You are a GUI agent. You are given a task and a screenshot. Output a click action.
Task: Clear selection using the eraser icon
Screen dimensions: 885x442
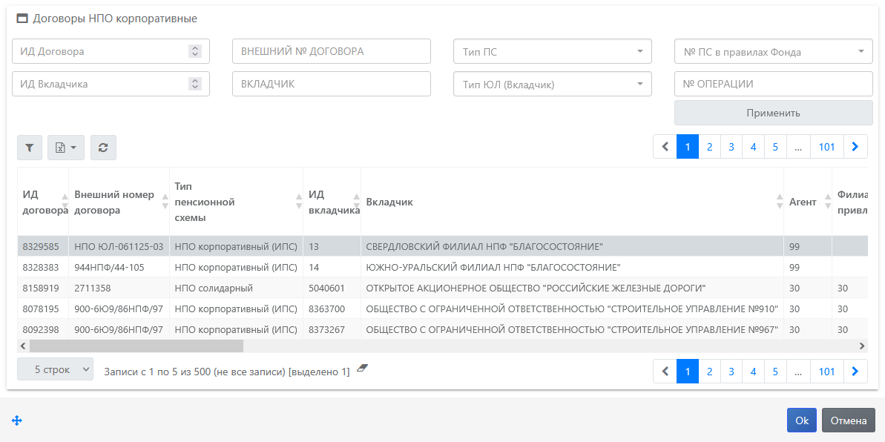click(361, 369)
